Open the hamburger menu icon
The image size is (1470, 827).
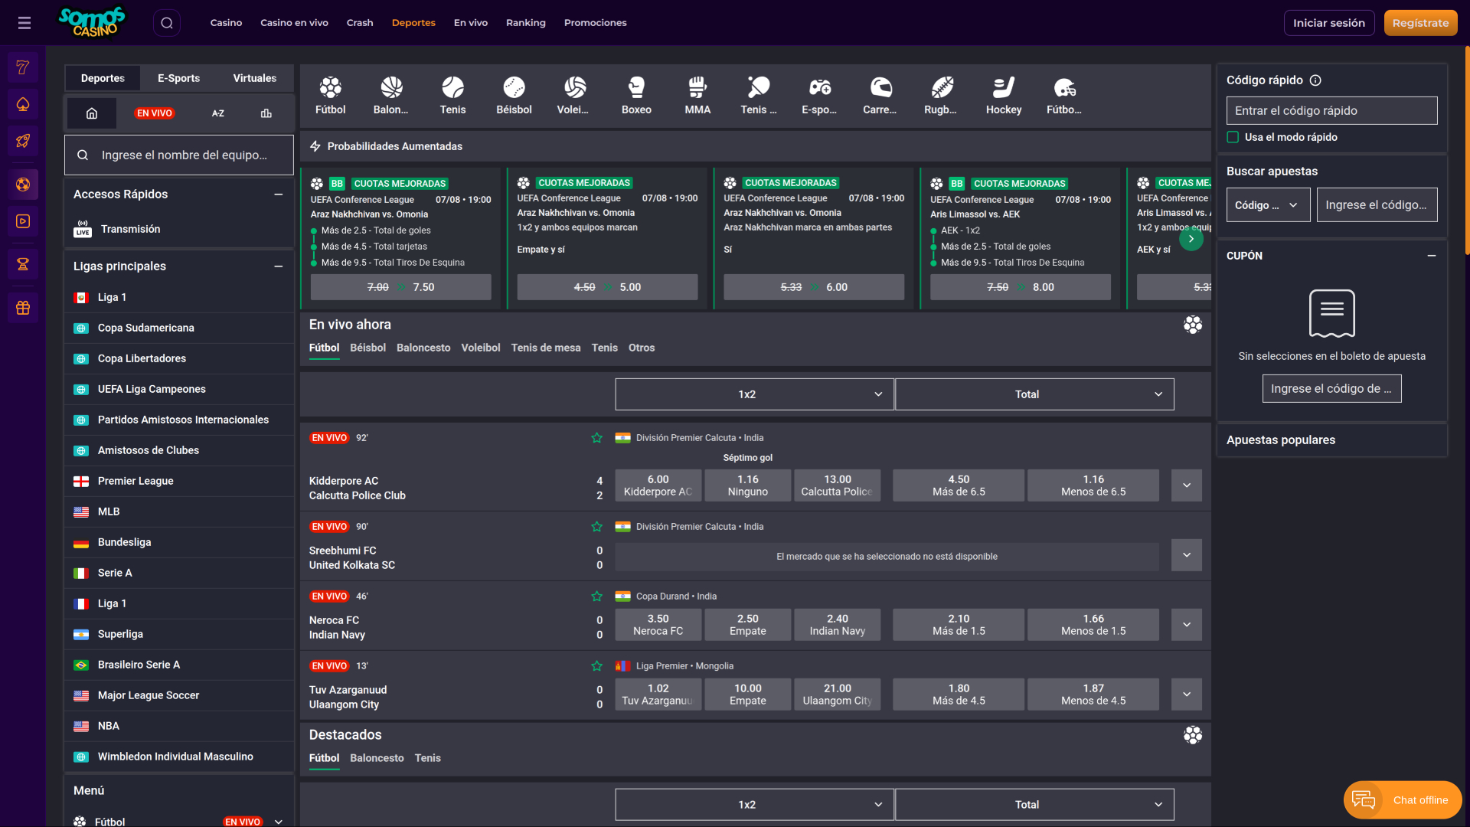[24, 23]
